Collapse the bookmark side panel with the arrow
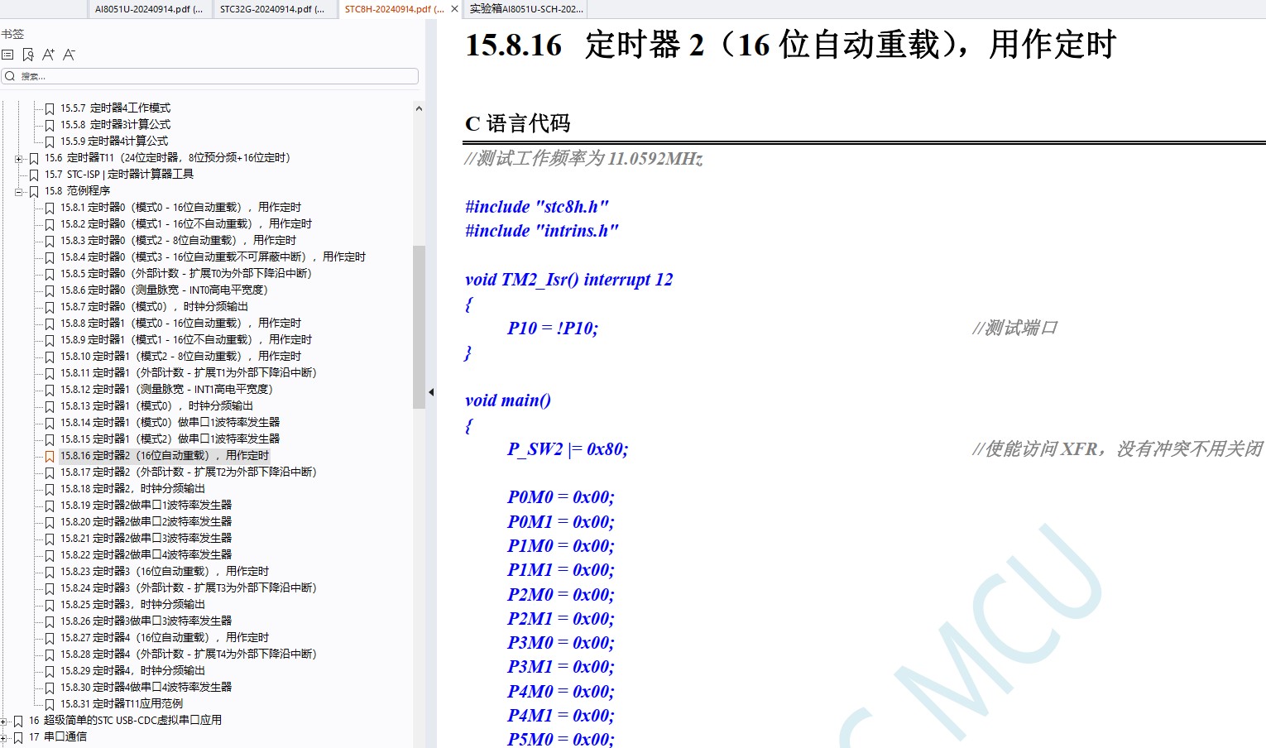1266x748 pixels. click(431, 392)
